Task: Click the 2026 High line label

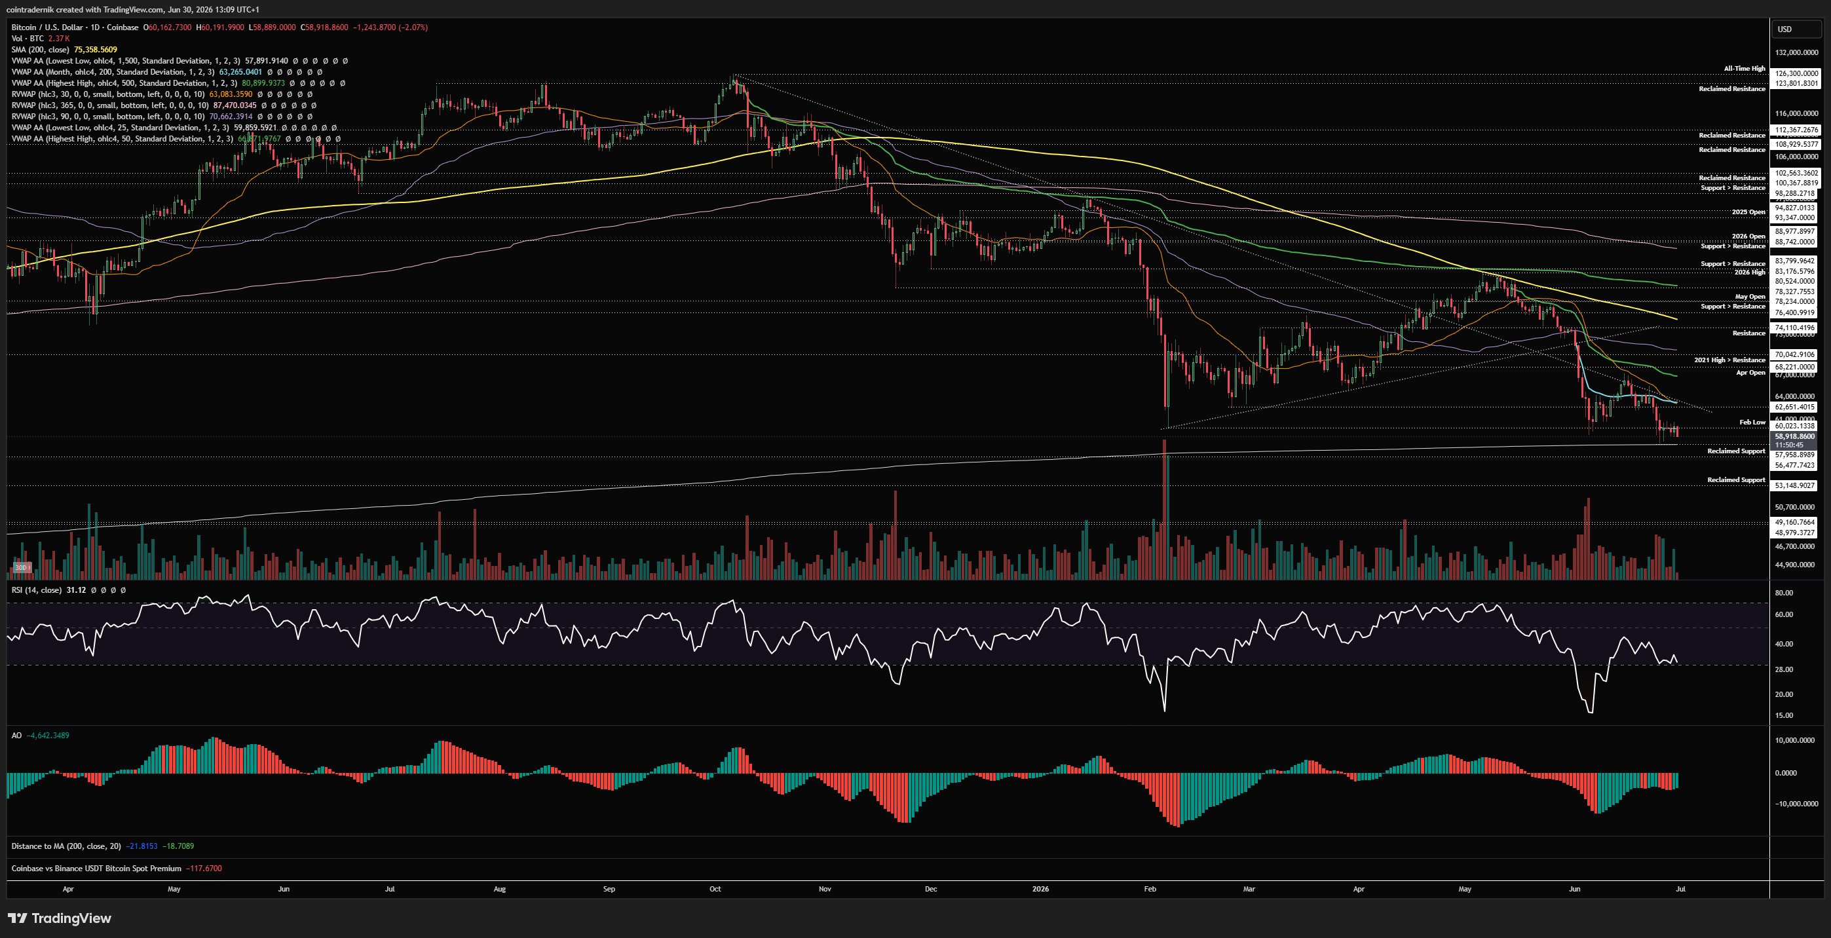Action: (x=1750, y=272)
